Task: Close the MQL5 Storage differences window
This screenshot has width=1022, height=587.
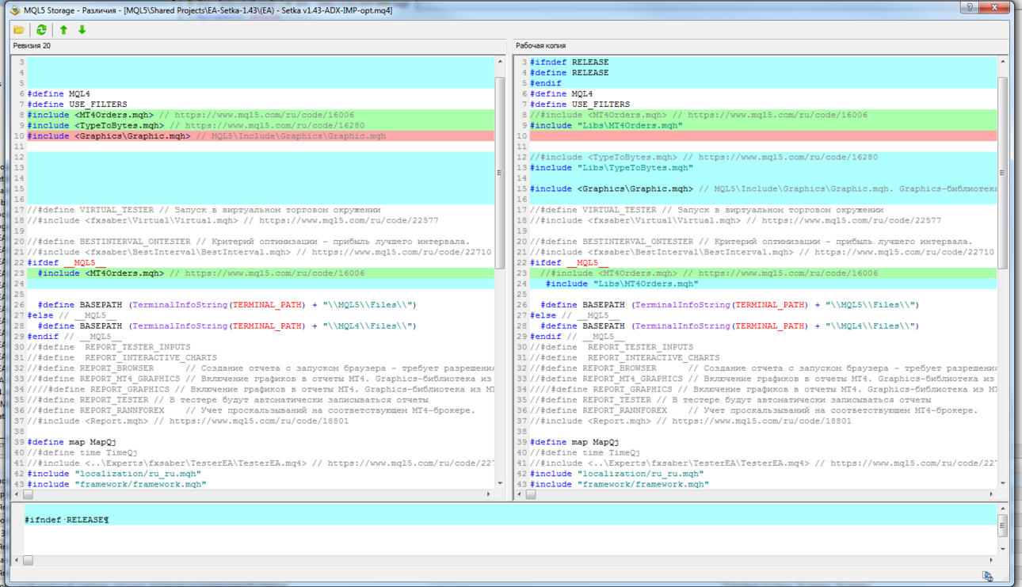Action: pyautogui.click(x=995, y=7)
